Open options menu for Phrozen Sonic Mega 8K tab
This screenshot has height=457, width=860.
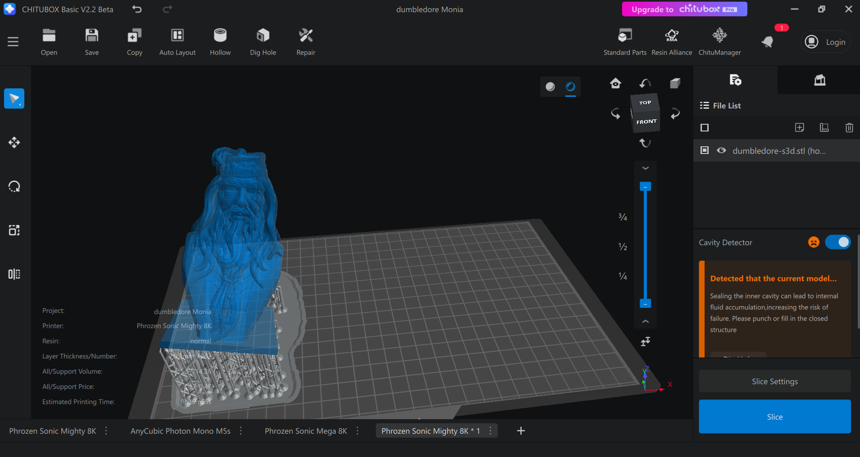pos(358,431)
